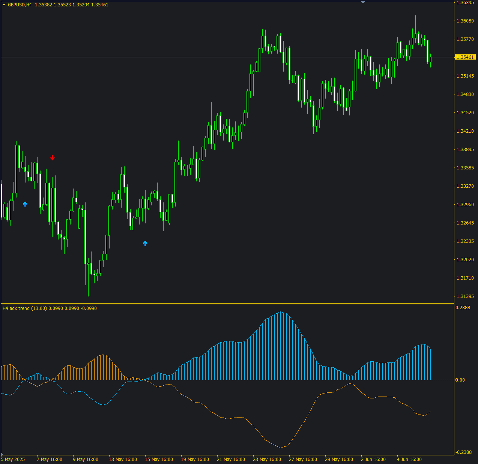478x464 pixels.
Task: Click the 1.34830 price axis label
Action: (x=465, y=94)
